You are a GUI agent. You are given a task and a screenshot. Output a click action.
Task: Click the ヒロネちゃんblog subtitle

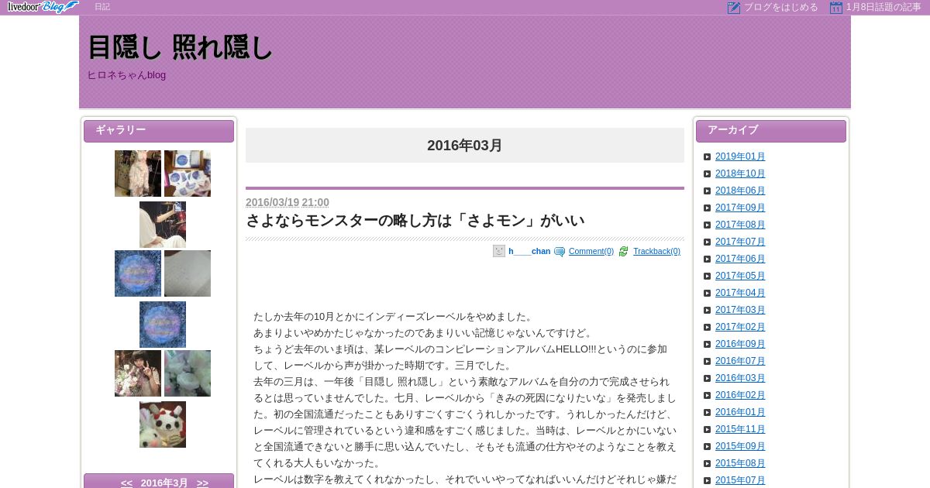click(126, 75)
